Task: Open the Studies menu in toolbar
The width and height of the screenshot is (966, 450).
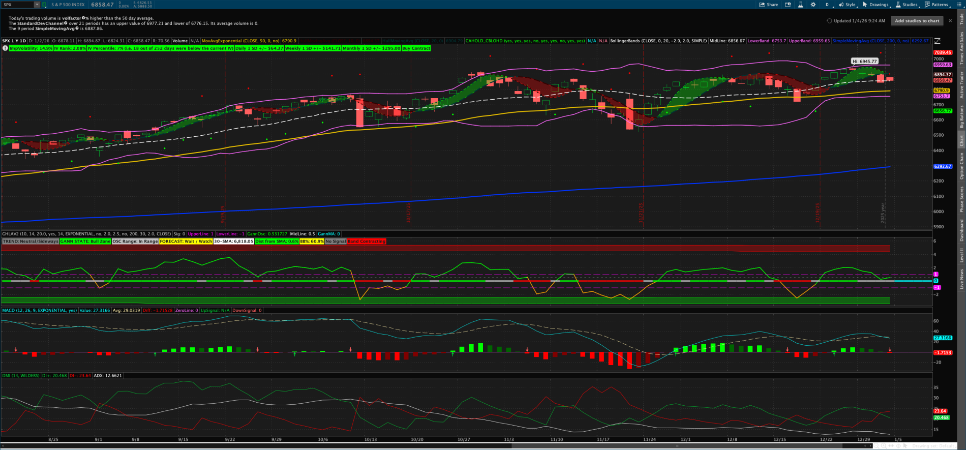Action: pyautogui.click(x=907, y=5)
